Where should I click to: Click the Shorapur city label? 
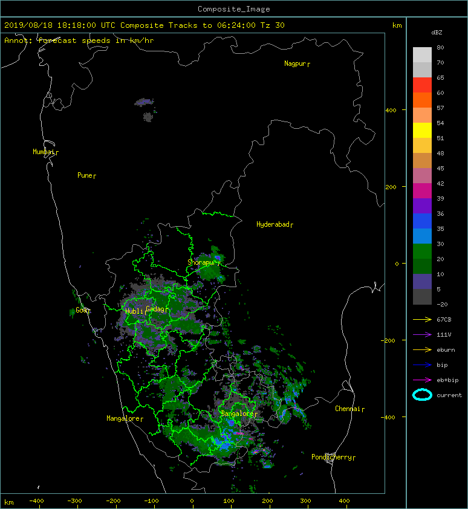(201, 262)
